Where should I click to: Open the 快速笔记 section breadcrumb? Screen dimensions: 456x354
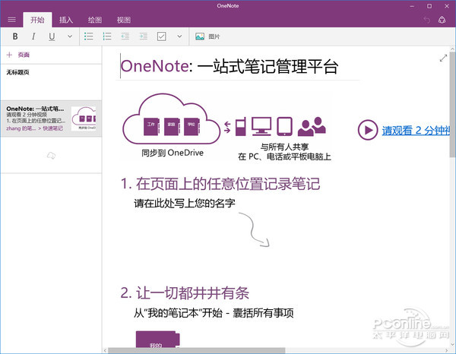(52, 128)
